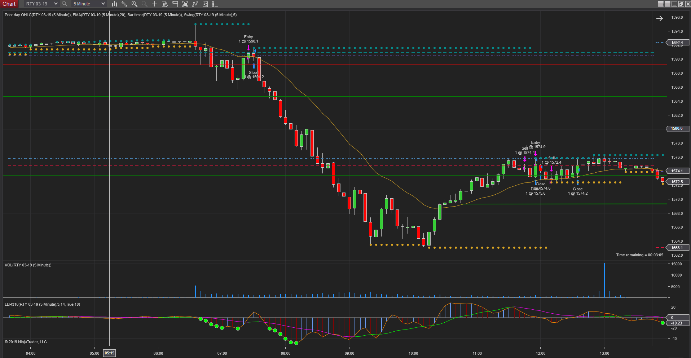Expand the 5 Minute interval dropdown
This screenshot has height=358, width=691.
[x=89, y=4]
